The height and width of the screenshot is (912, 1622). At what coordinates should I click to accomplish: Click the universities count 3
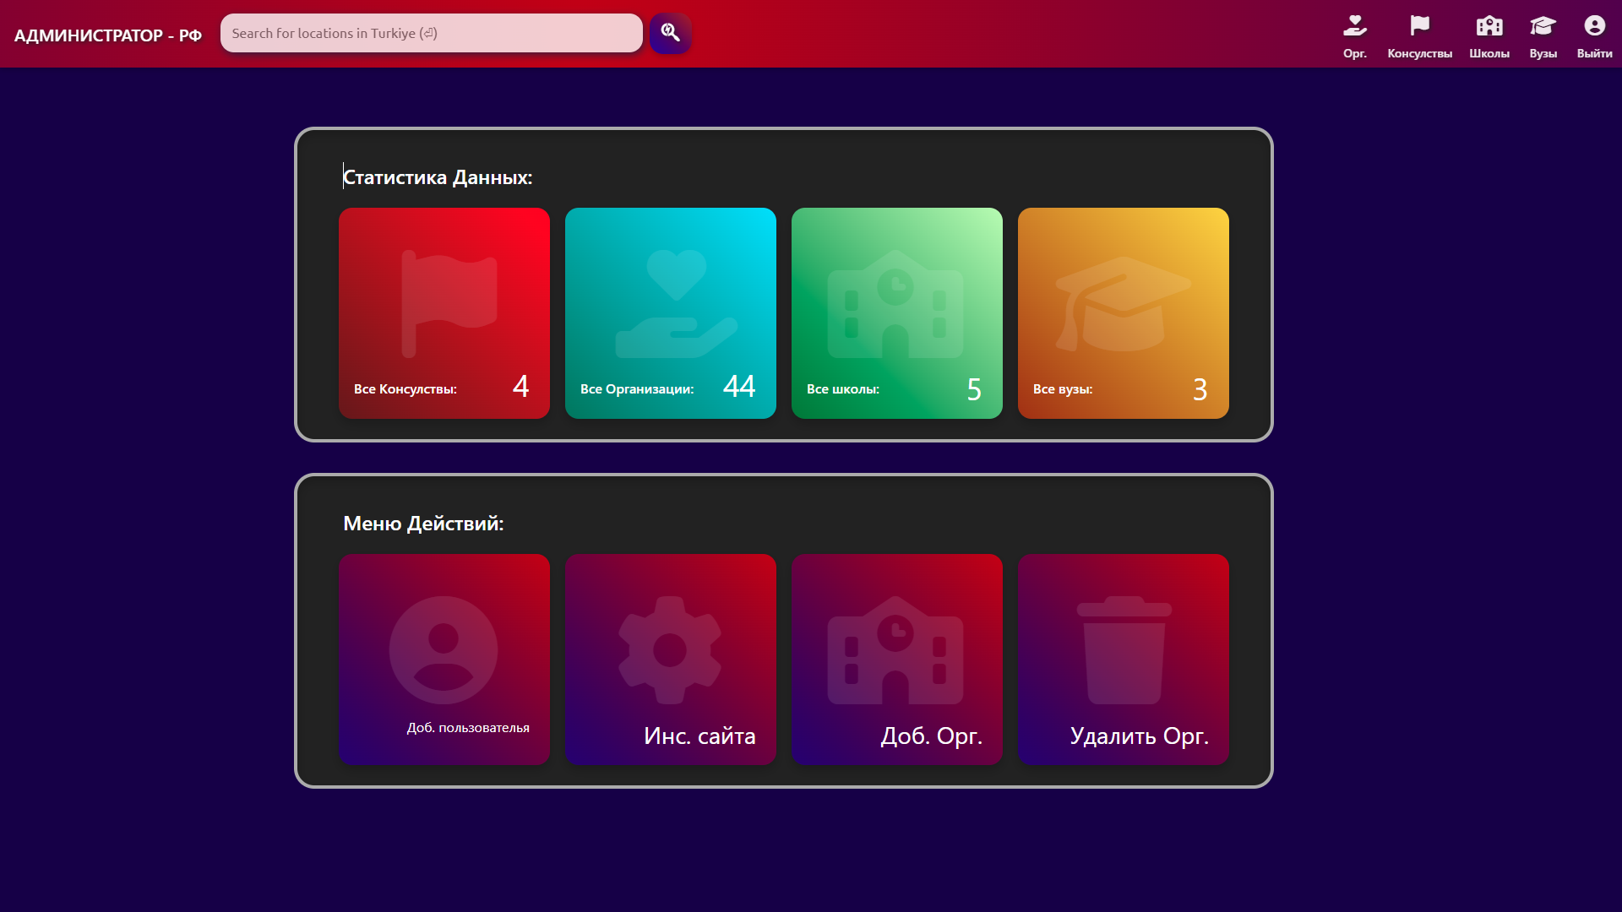[x=1200, y=390]
